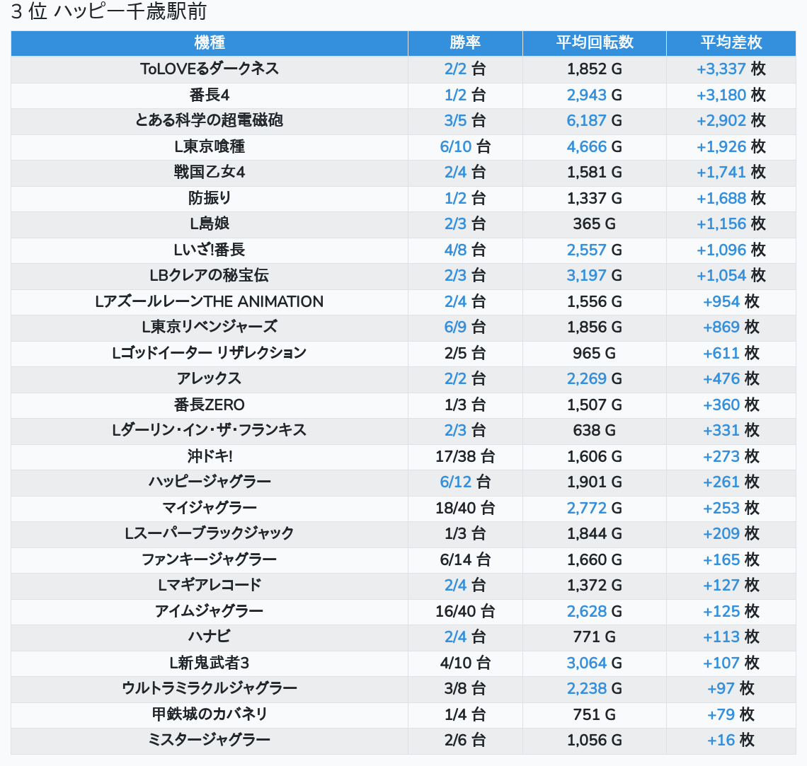
Task: Open the L新鬼武者3 machine entry
Action: (210, 663)
